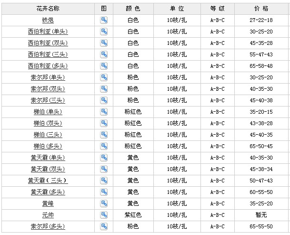Select price 27-22-18 cell
Screen dimensions: 290x235
[261, 20]
